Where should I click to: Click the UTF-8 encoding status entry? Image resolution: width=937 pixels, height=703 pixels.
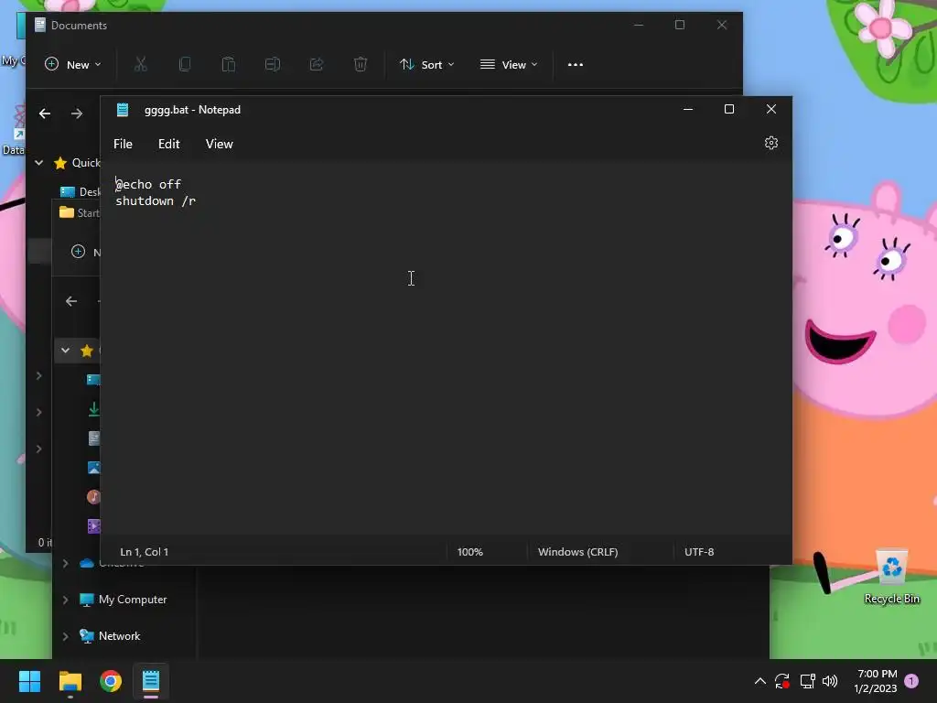point(699,552)
